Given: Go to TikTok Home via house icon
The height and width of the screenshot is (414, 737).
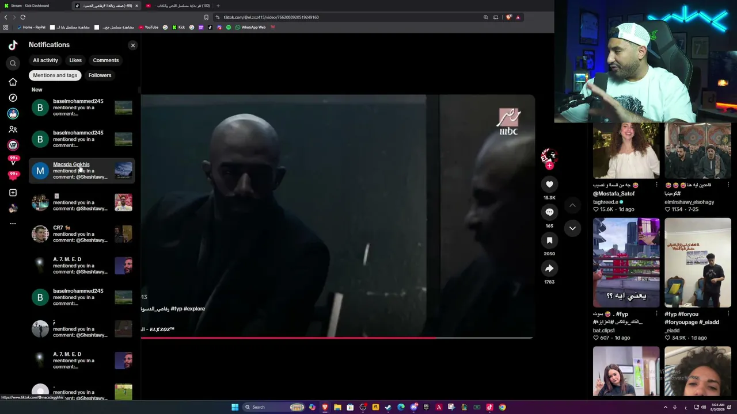Looking at the screenshot, I should [x=13, y=82].
